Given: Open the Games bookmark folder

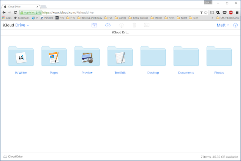Looking at the screenshot, I should (x=121, y=18).
